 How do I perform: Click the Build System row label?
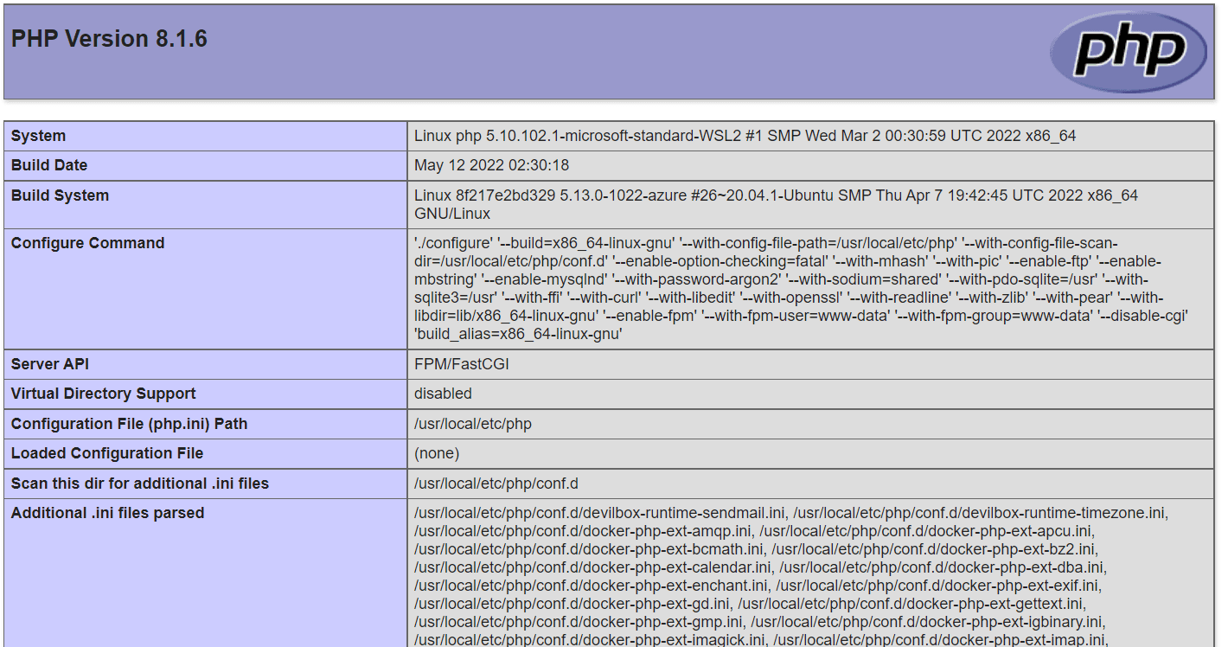[x=60, y=195]
